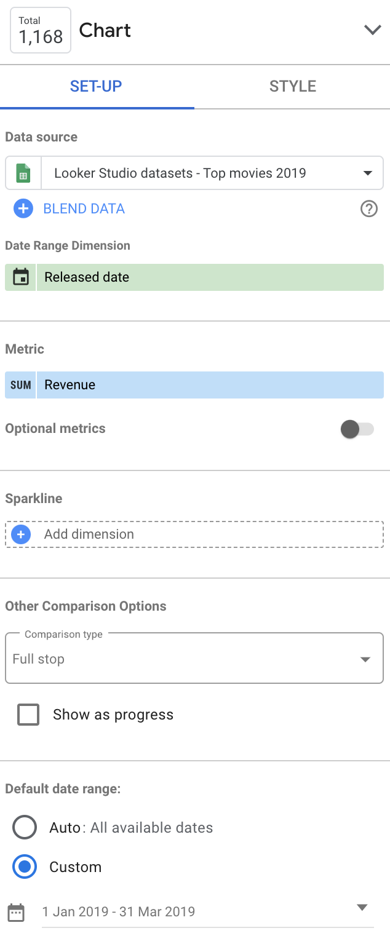390x936 pixels.
Task: Click the blue plus Blend Data icon
Action: tap(23, 208)
